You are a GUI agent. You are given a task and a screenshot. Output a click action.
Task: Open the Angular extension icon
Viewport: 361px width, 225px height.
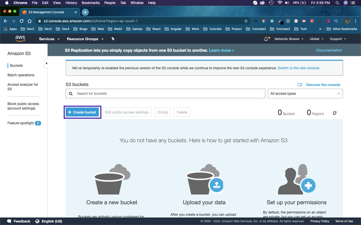312,21
